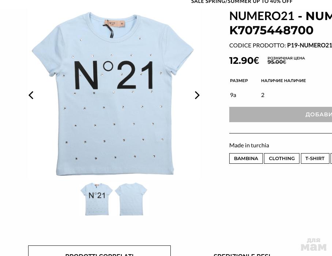Click the watermark logo in corner
The height and width of the screenshot is (256, 332).
(x=314, y=245)
